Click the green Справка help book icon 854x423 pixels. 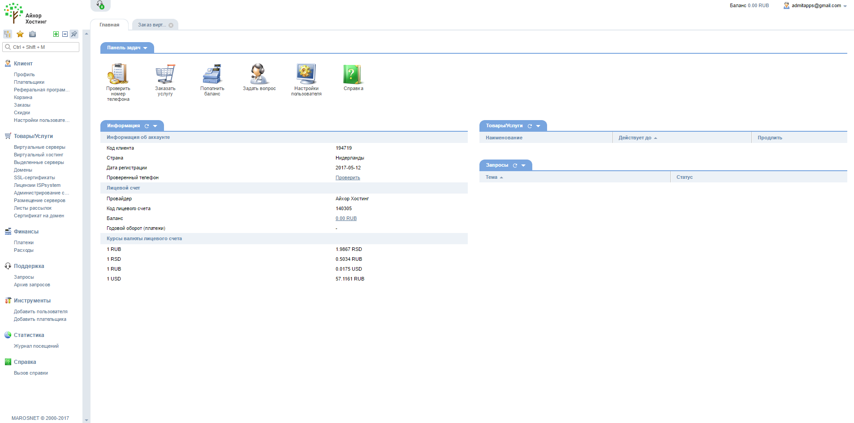[x=353, y=74]
